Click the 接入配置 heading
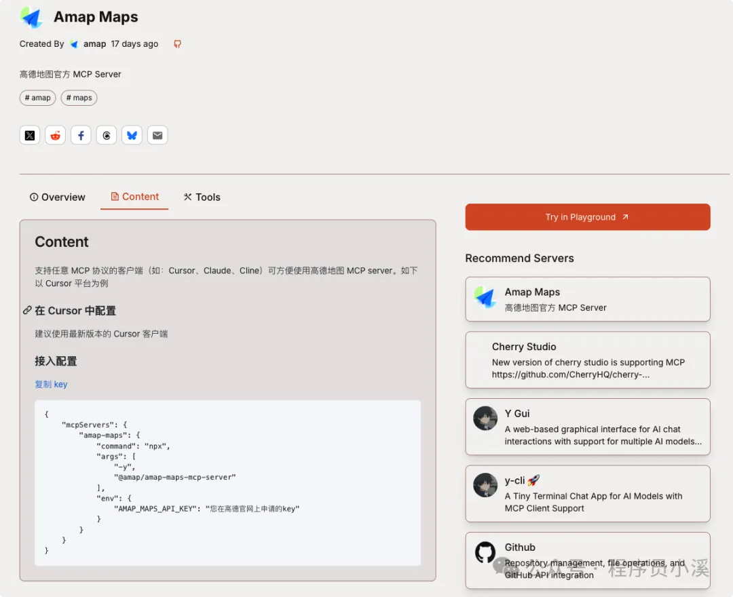The height and width of the screenshot is (597, 733). click(56, 361)
